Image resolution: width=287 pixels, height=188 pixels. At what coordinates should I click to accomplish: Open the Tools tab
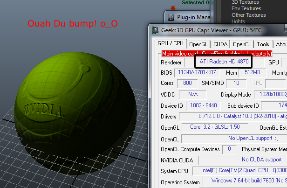click(x=263, y=44)
